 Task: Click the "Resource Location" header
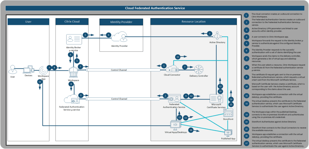point(193,21)
